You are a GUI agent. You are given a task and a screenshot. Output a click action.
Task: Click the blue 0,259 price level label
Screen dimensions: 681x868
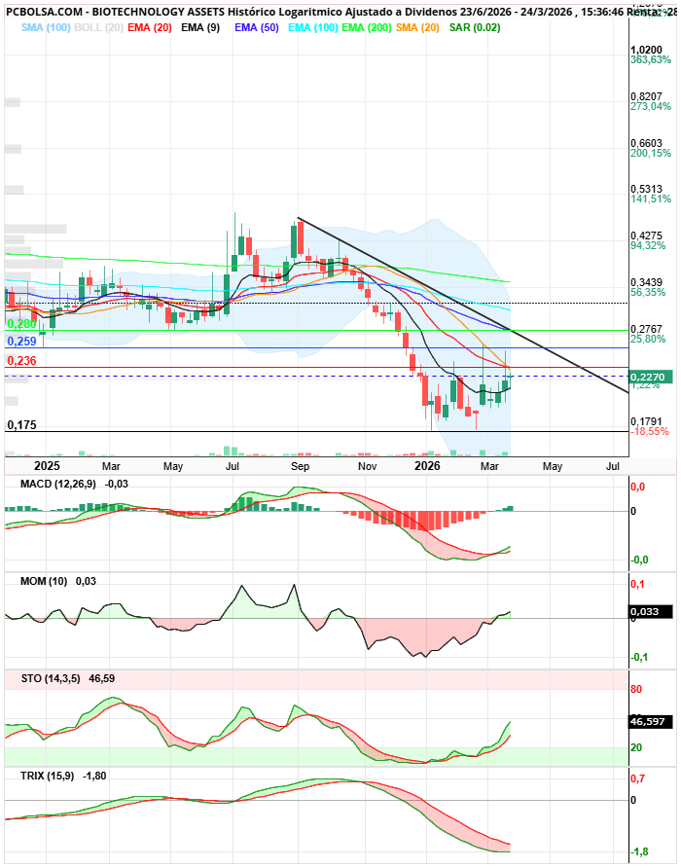(x=21, y=342)
